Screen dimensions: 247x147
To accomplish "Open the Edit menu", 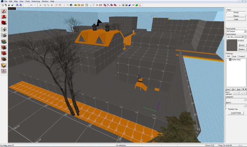I will (x=10, y=1).
